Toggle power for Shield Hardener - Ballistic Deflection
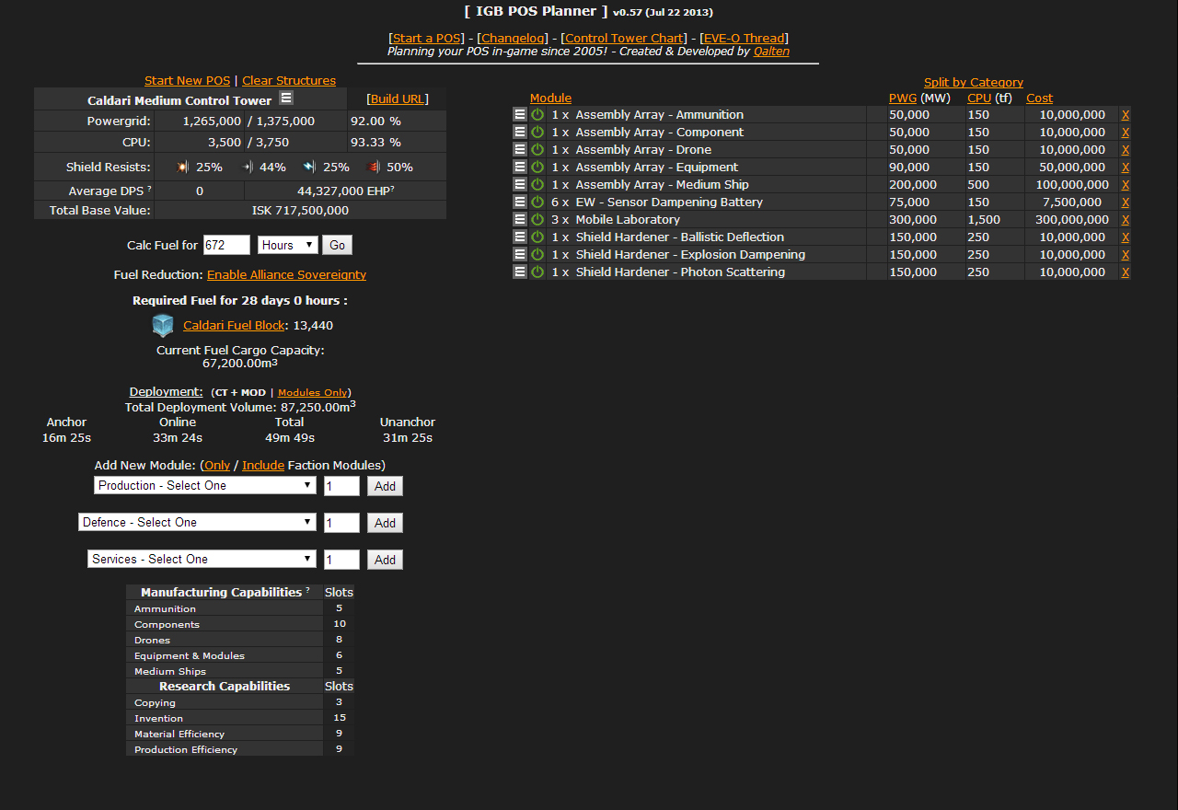 tap(537, 237)
